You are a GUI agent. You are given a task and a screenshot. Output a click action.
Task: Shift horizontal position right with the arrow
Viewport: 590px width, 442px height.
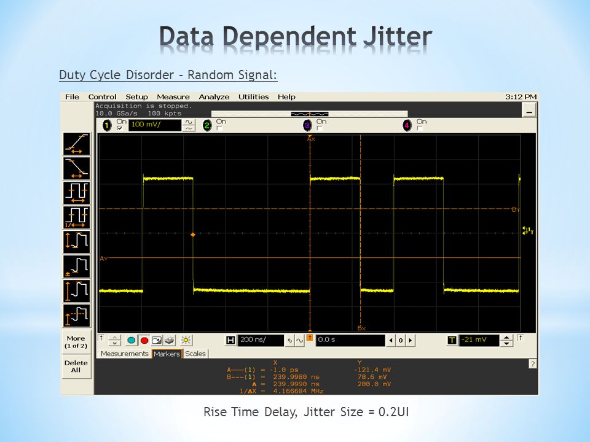click(x=410, y=341)
